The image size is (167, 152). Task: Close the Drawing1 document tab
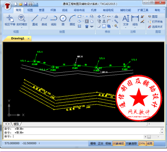28,39
